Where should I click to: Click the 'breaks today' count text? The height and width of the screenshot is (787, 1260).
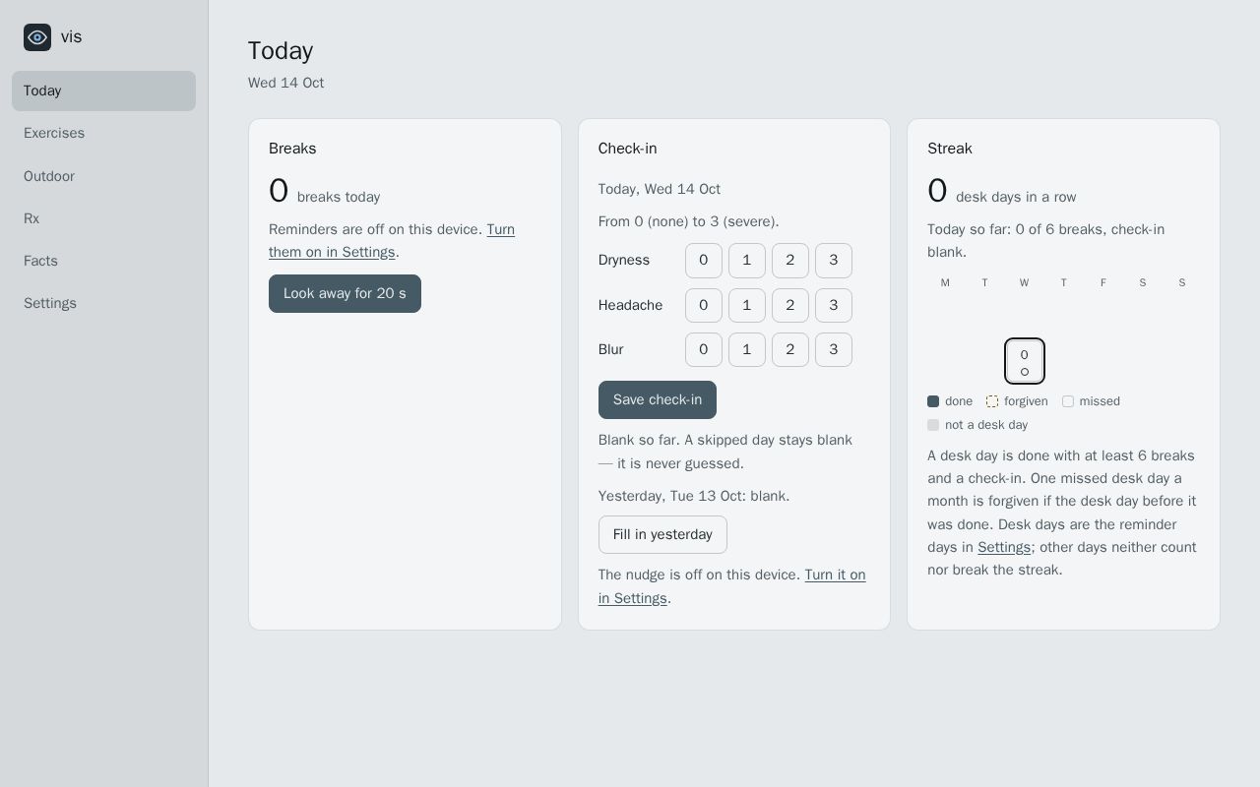339,197
